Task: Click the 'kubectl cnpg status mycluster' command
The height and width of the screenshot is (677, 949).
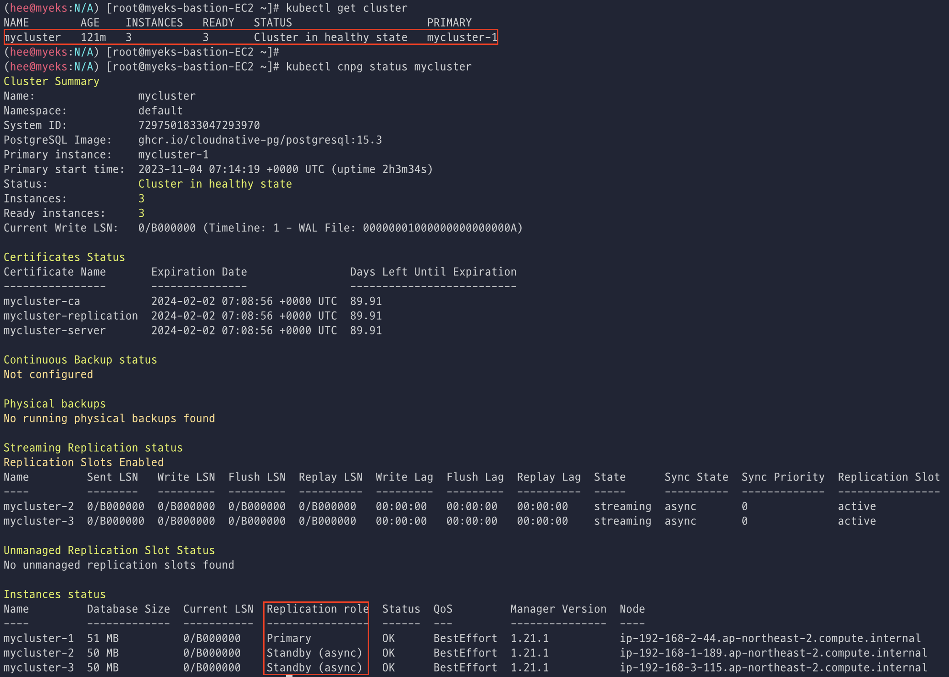Action: point(378,67)
